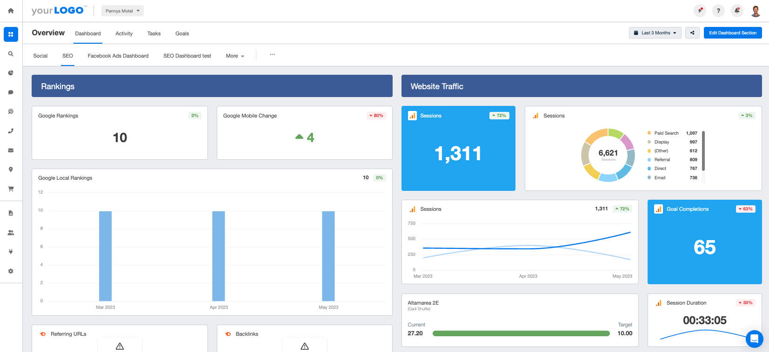Open the Last 3 Months date range dropdown

click(x=655, y=33)
